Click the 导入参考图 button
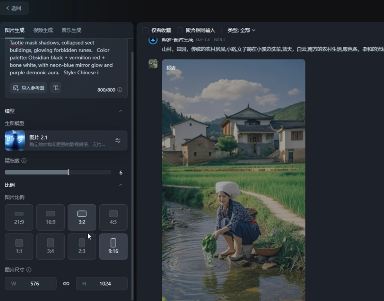 pyautogui.click(x=28, y=88)
